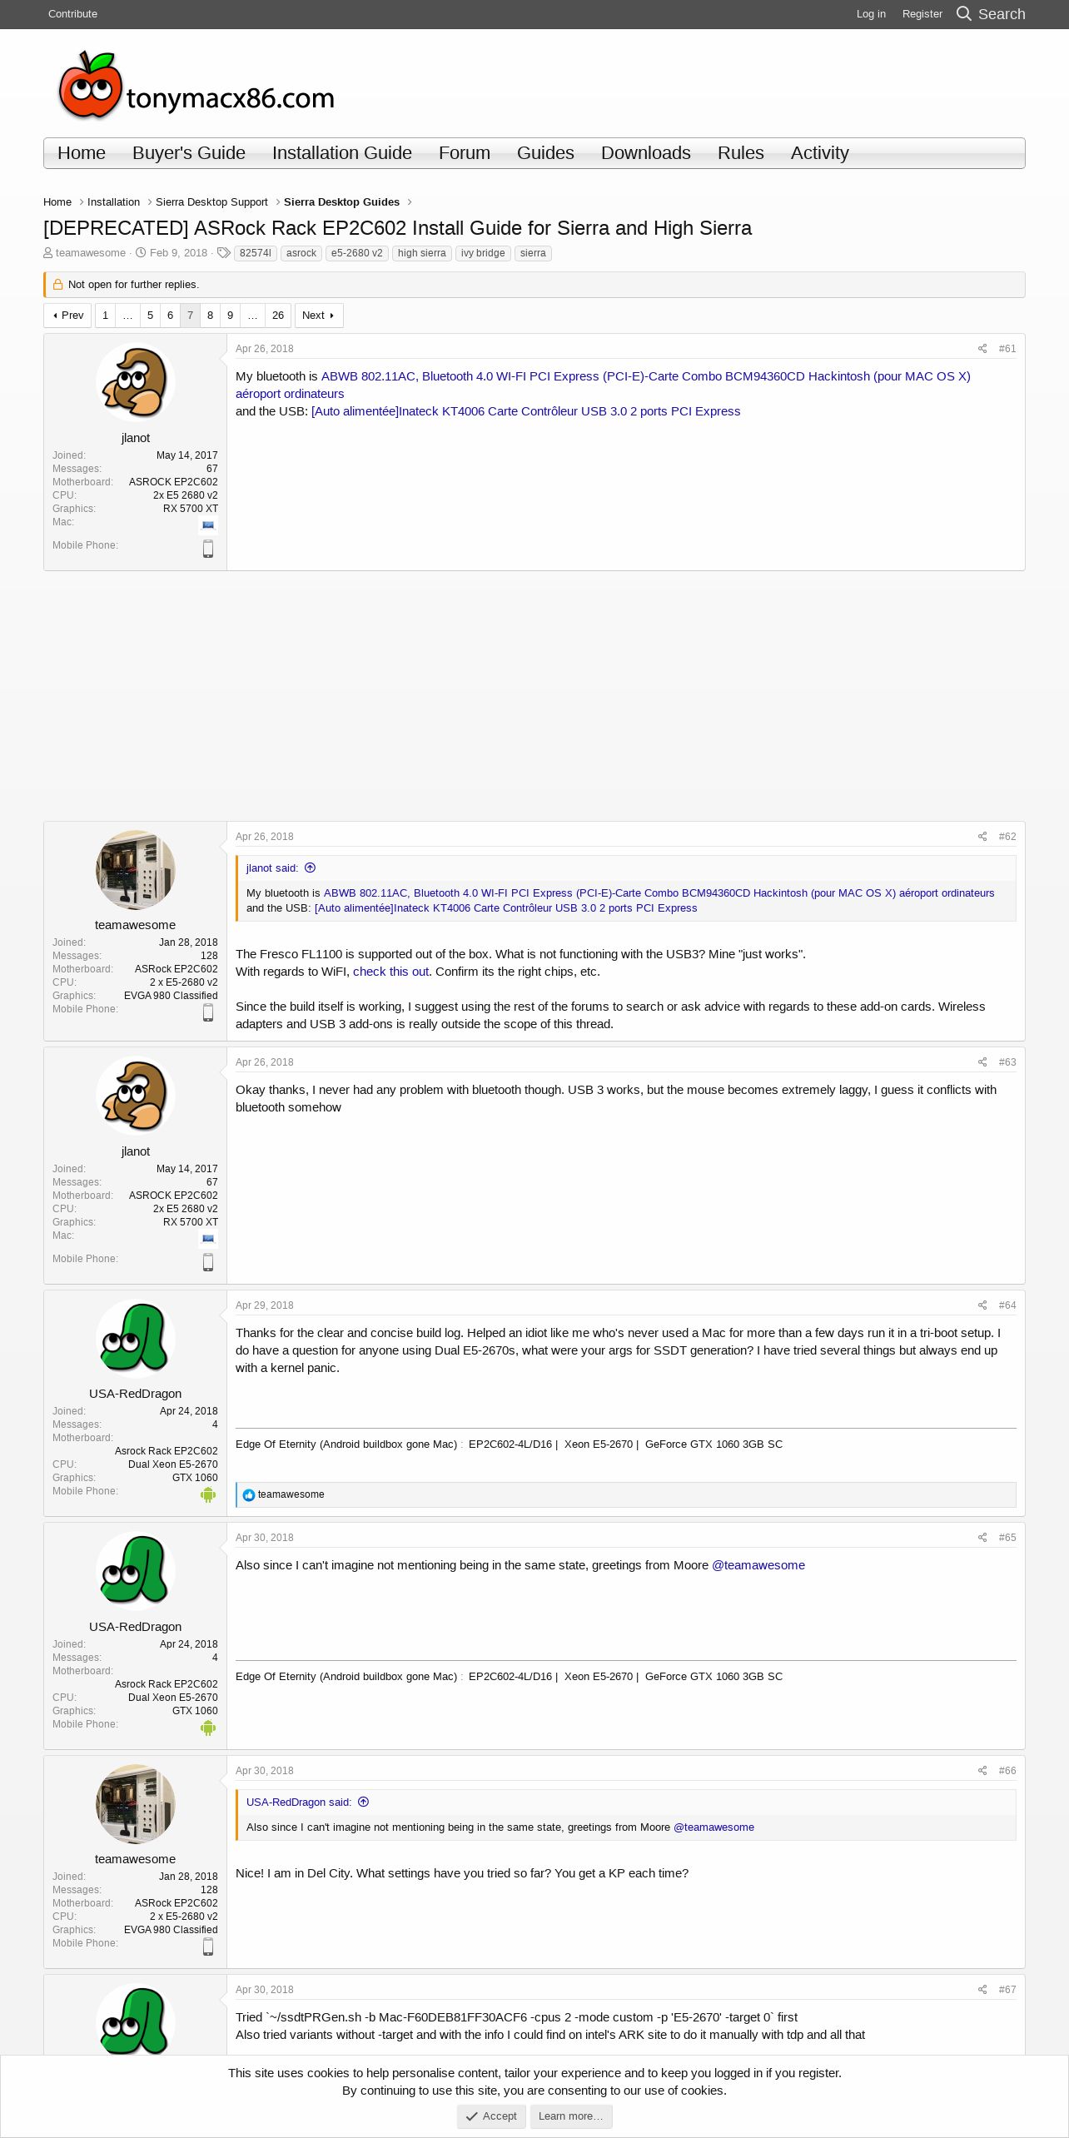Click USA-RedDragon's avatar in post #64
Viewport: 1069px width, 2138px height.
(136, 1339)
